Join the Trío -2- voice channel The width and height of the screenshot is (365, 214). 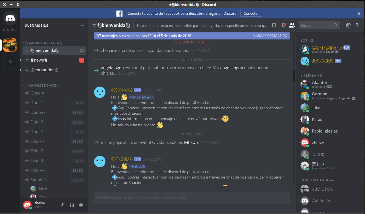click(x=54, y=151)
